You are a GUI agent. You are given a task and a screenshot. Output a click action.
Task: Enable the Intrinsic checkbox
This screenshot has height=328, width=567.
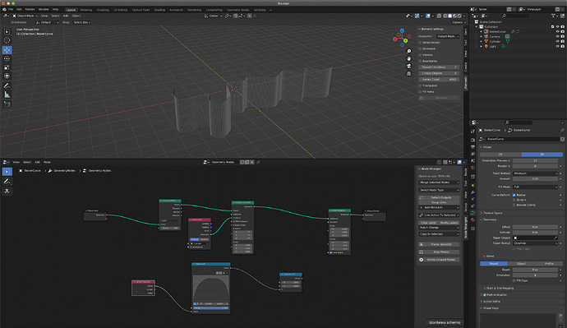click(420, 54)
